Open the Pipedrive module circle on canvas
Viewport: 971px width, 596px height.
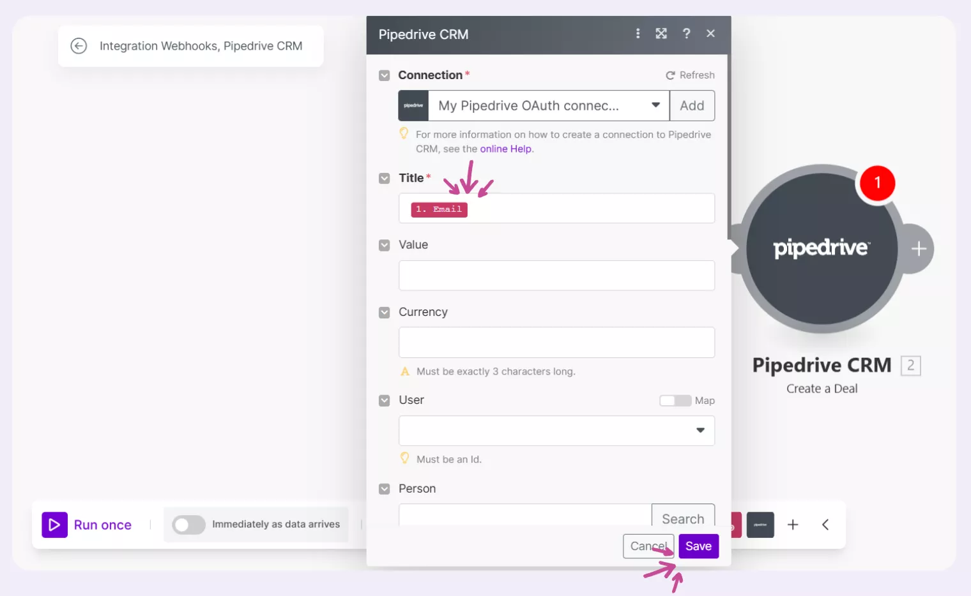pos(822,249)
